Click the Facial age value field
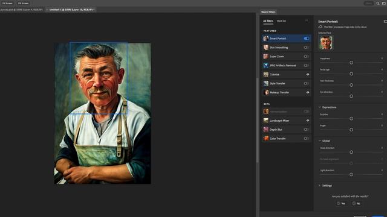This screenshot has height=217, width=387. click(382, 70)
